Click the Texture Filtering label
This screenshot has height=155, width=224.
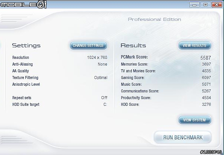[25, 77]
